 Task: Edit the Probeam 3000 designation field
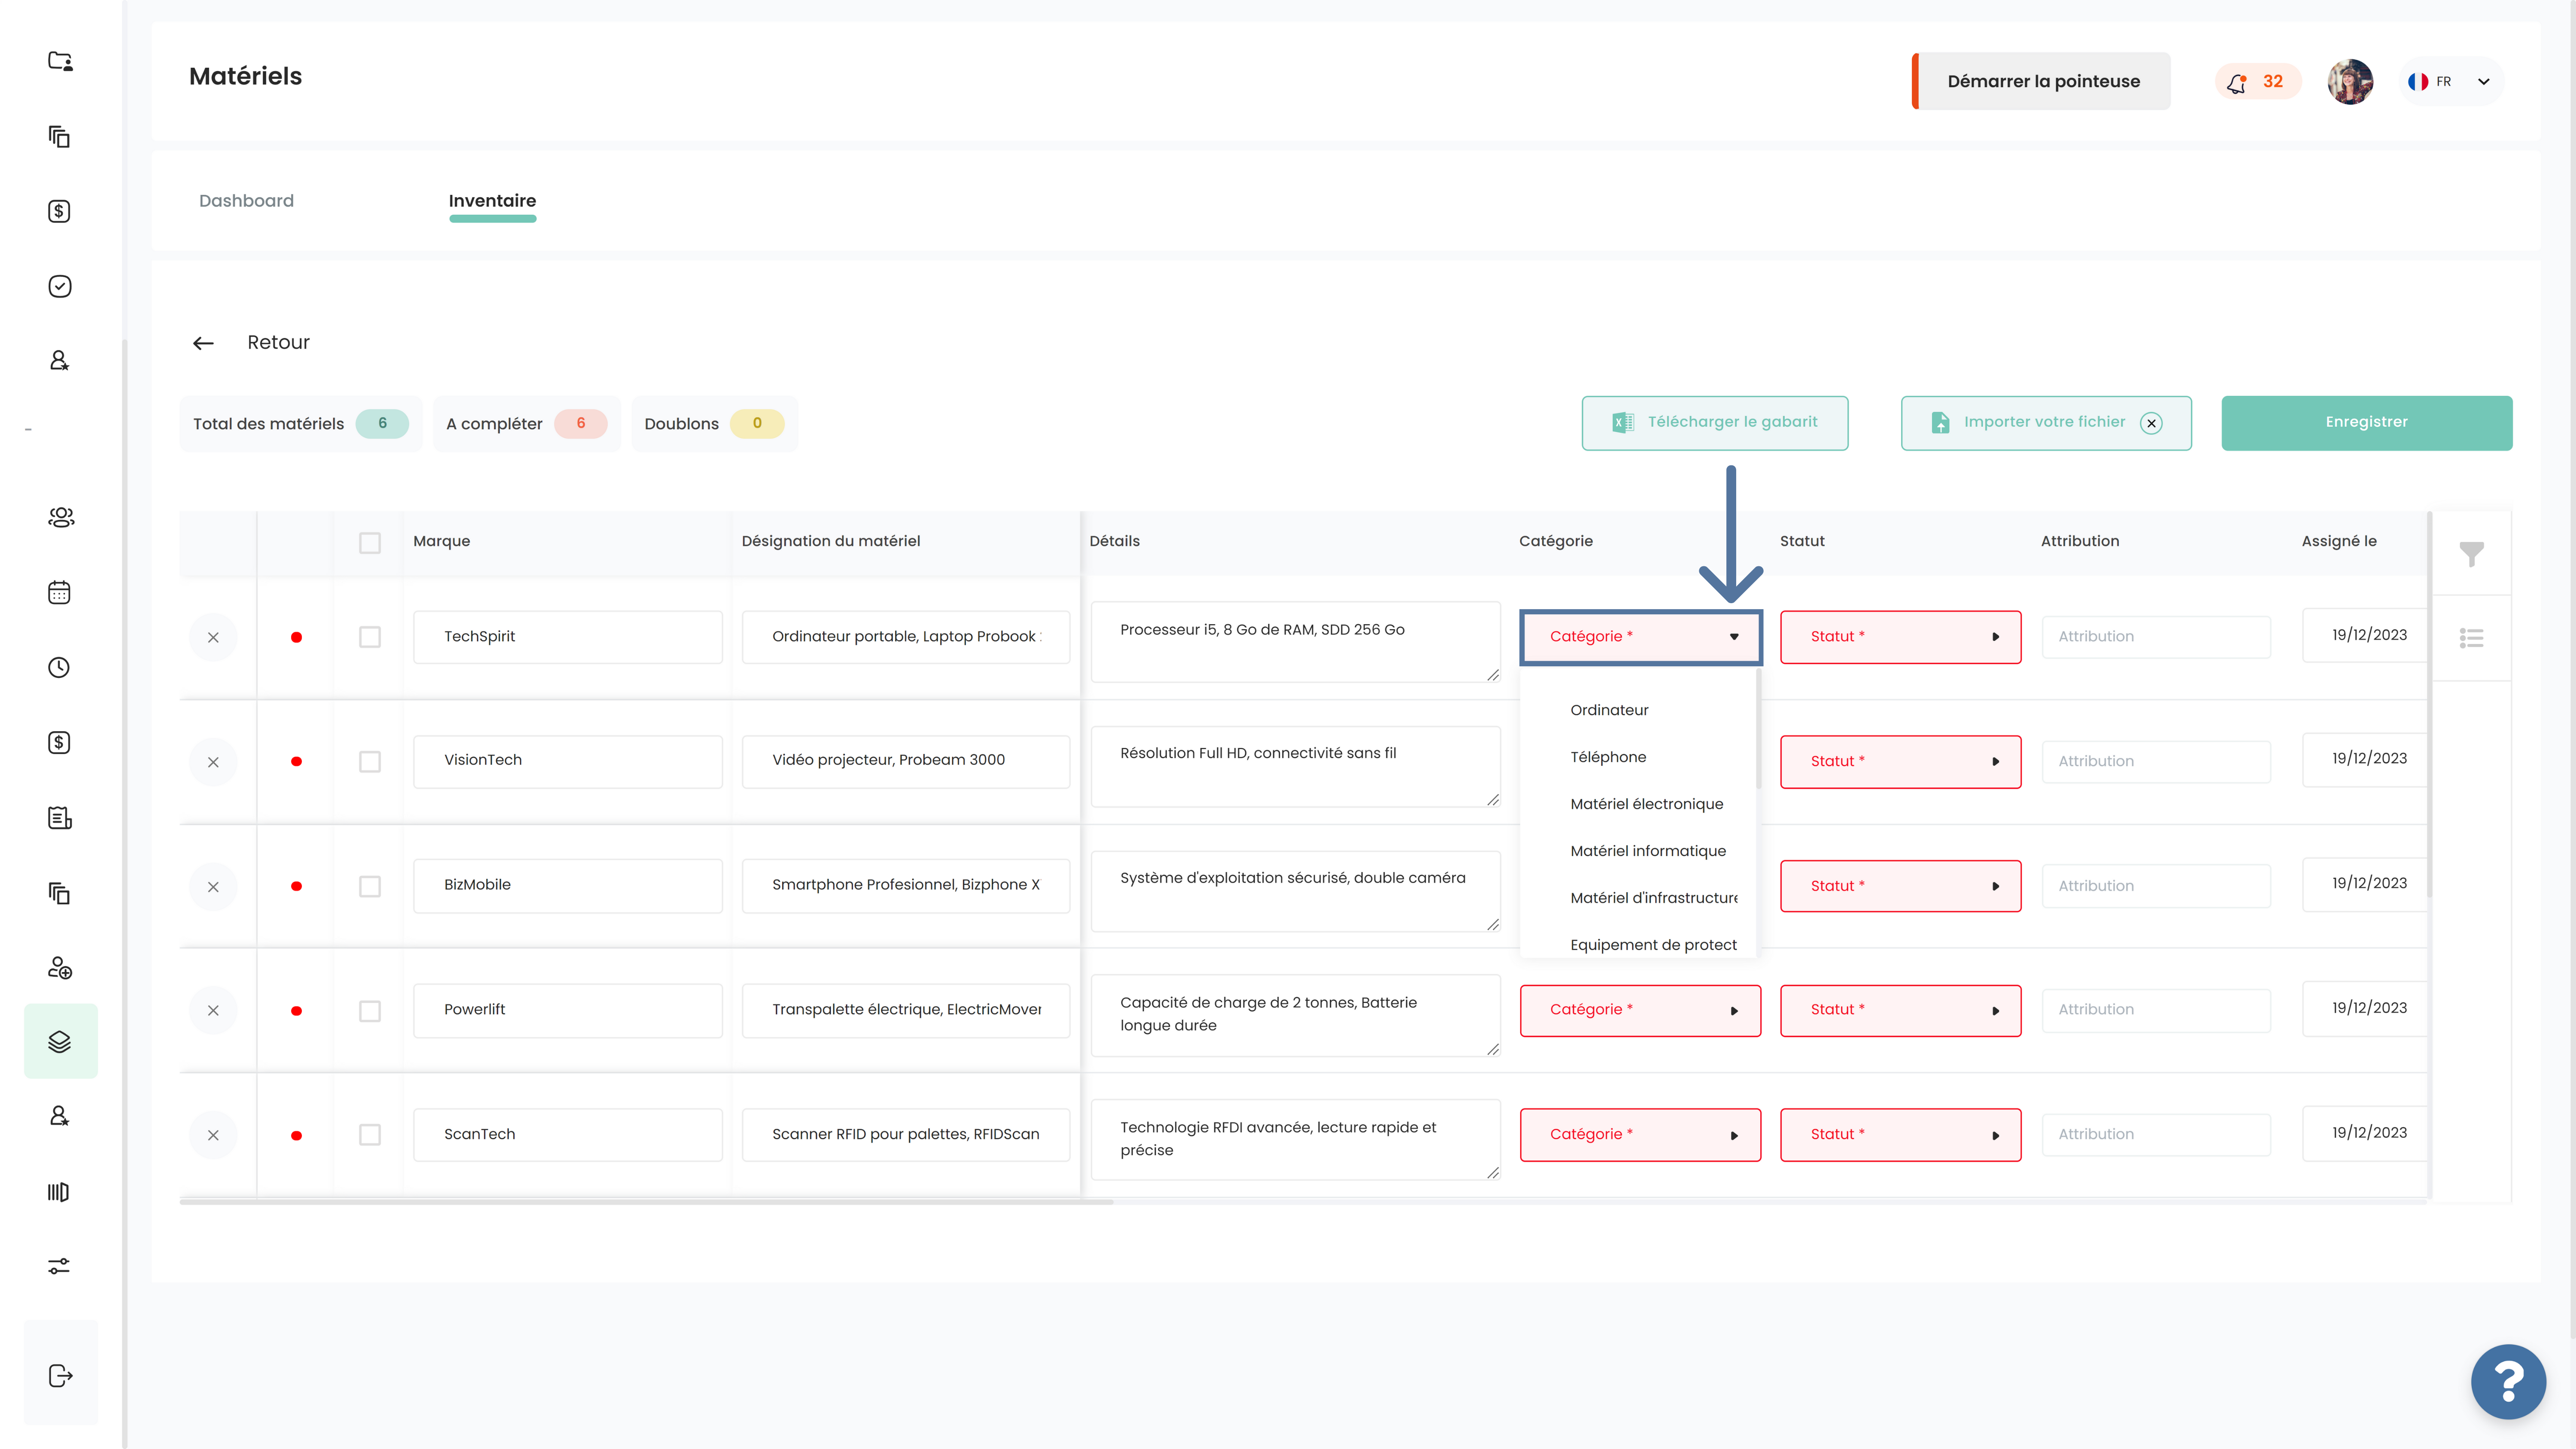tap(905, 761)
